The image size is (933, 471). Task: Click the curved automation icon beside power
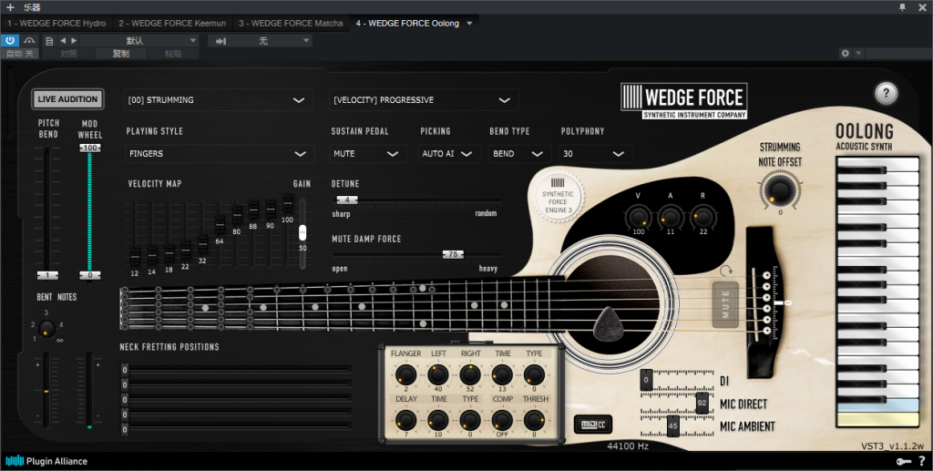(x=29, y=40)
